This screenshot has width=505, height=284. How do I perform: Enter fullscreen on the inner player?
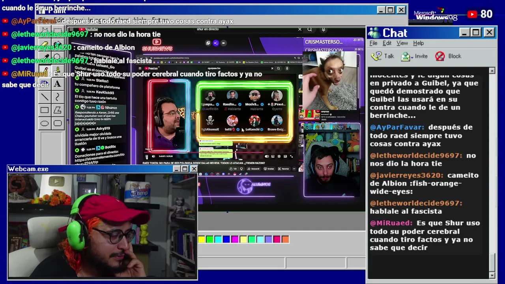pos(291,156)
